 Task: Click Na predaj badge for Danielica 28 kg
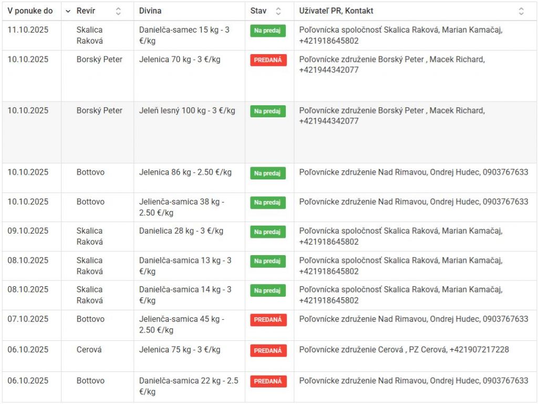pos(267,231)
